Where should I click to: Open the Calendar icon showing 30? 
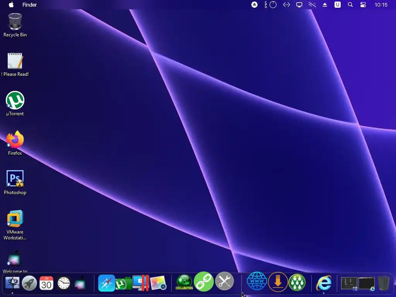pyautogui.click(x=46, y=283)
